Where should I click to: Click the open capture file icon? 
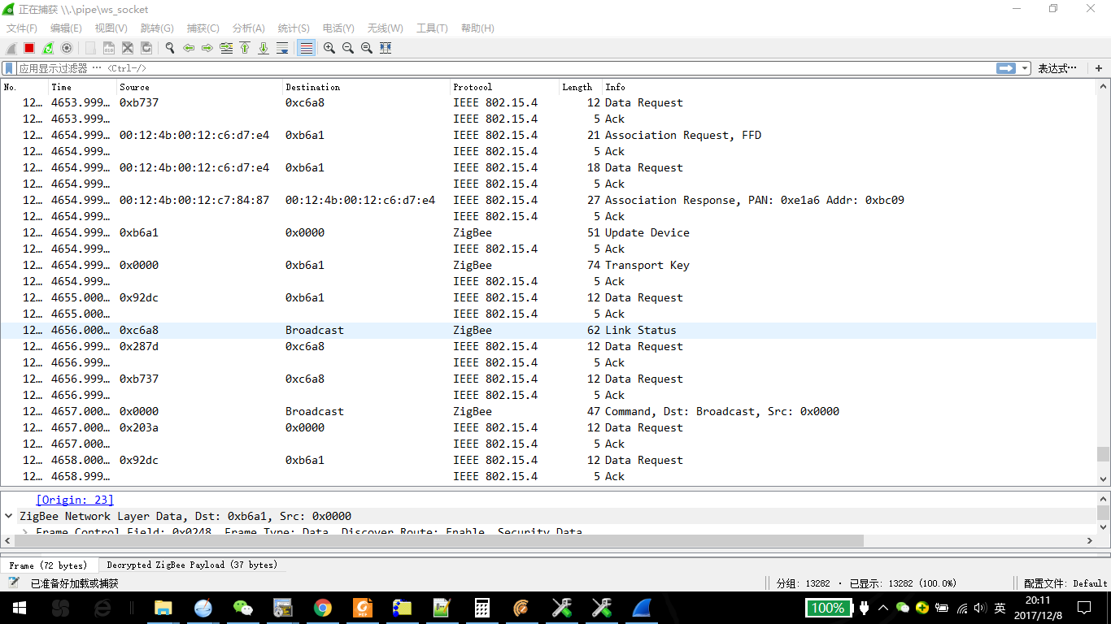(90, 48)
